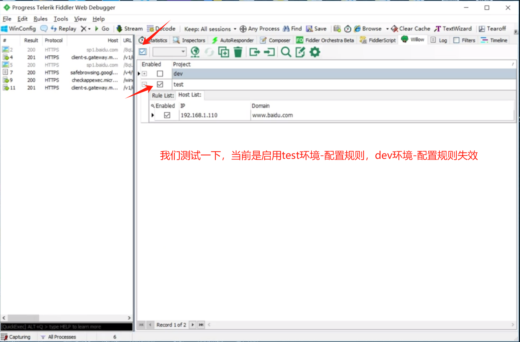Click the Tearoff toolbar icon
Image resolution: width=520 pixels, height=342 pixels.
click(x=482, y=29)
